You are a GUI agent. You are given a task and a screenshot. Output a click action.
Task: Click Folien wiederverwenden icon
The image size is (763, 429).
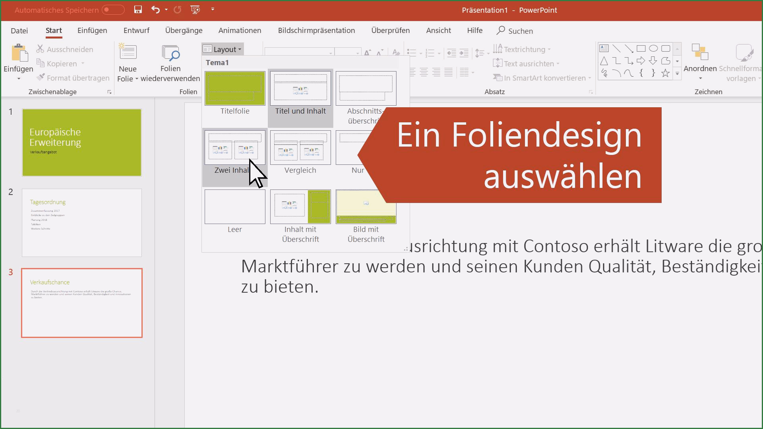coord(170,53)
